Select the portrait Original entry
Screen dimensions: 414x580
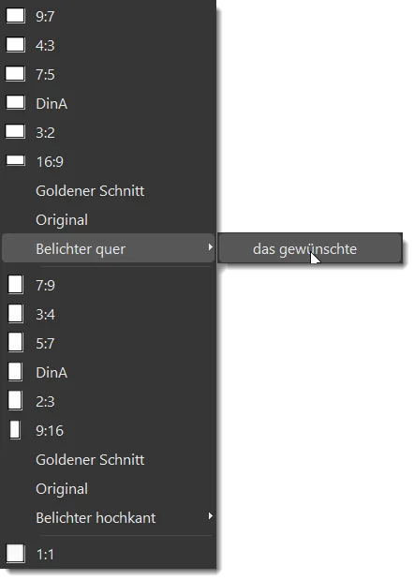point(108,488)
